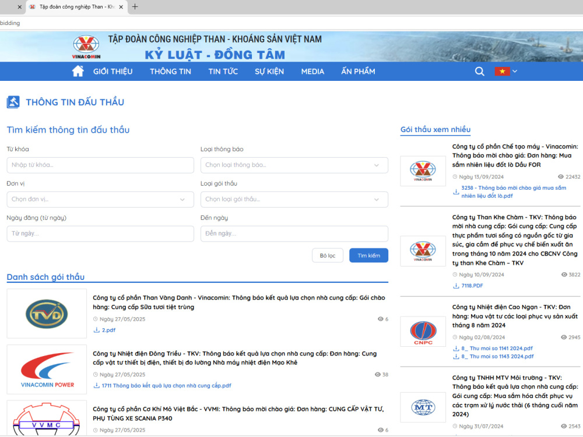Click the Danh sách gói thầu heading
583x437 pixels.
[45, 277]
